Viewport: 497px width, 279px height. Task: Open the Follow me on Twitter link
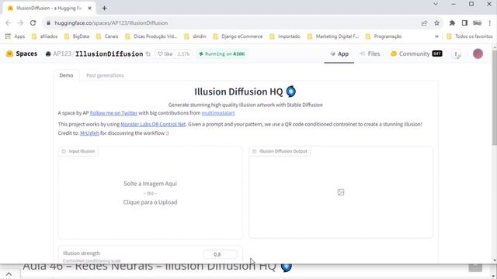pos(113,113)
